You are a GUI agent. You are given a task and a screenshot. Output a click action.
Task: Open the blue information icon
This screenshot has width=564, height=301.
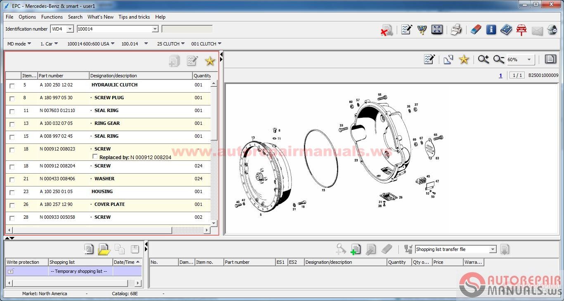pyautogui.click(x=491, y=29)
